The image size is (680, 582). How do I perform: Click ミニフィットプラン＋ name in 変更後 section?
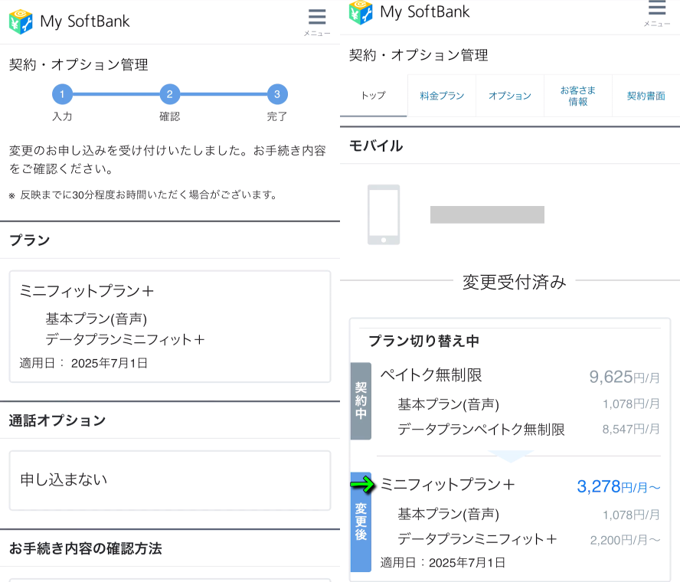447,485
